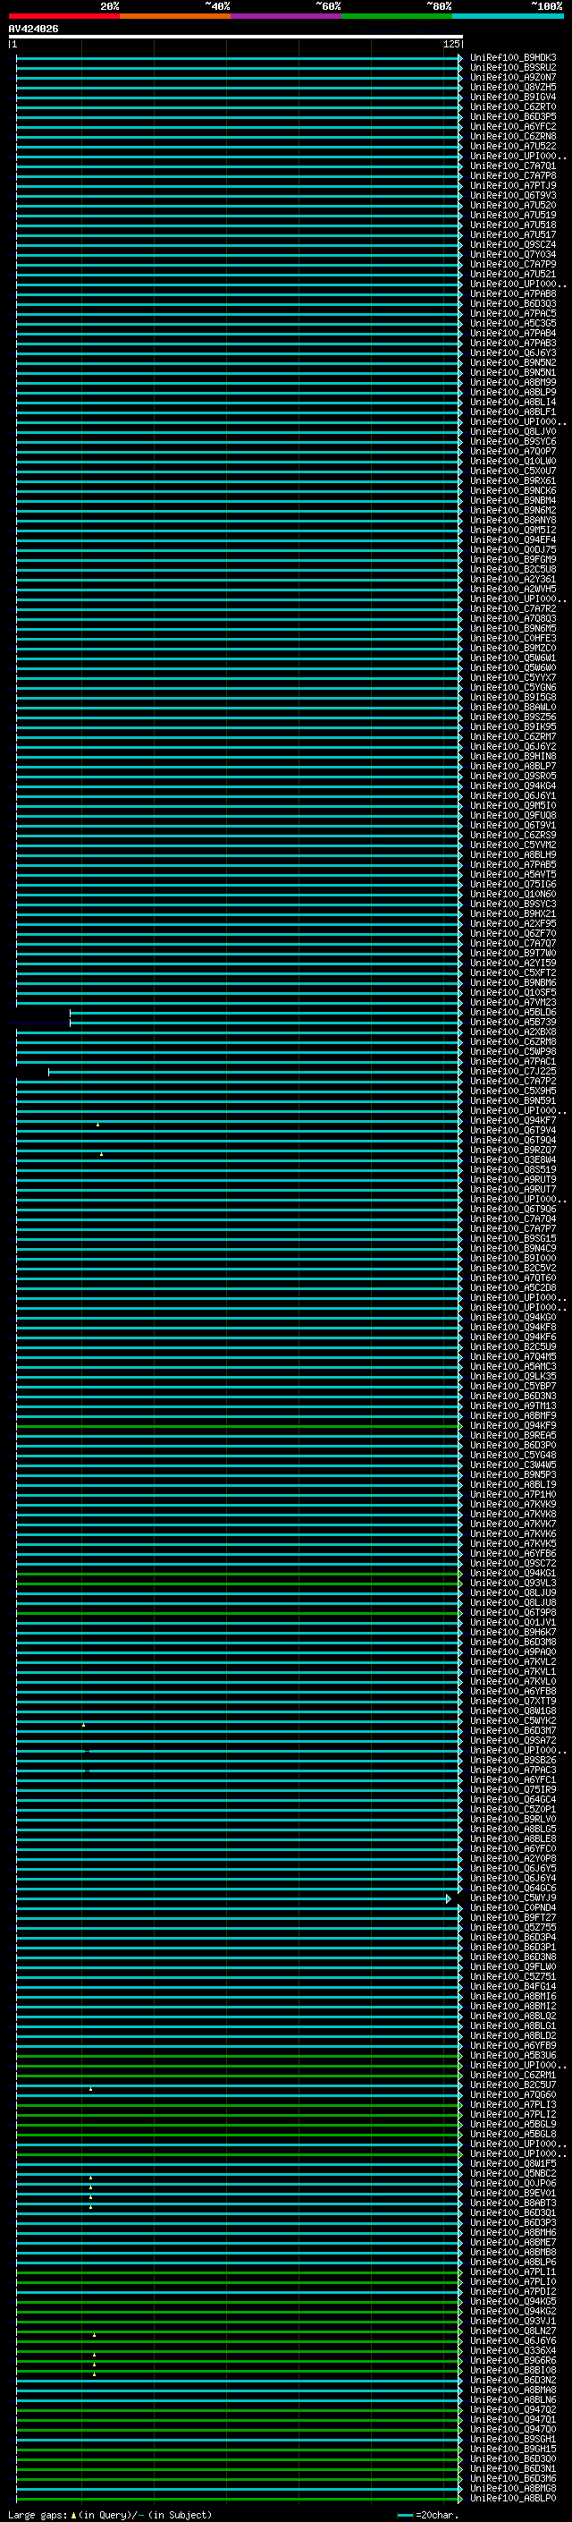Click the 125 query end position label
Image resolution: width=572 pixels, height=2522 pixels.
[450, 44]
